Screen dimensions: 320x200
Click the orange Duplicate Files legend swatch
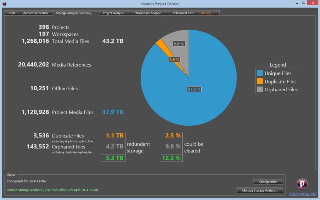pyautogui.click(x=260, y=81)
